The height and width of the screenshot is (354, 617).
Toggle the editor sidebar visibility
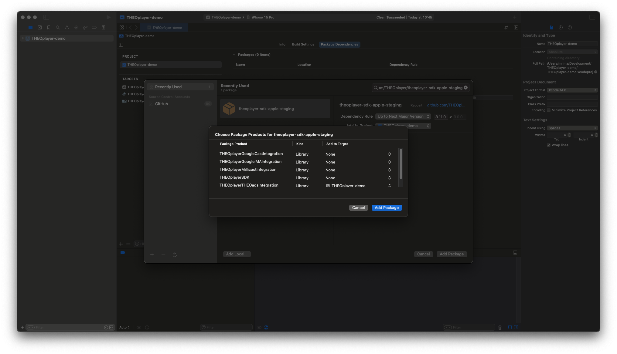pyautogui.click(x=121, y=45)
